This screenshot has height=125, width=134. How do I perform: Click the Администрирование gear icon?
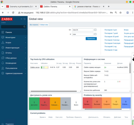[3, 73]
